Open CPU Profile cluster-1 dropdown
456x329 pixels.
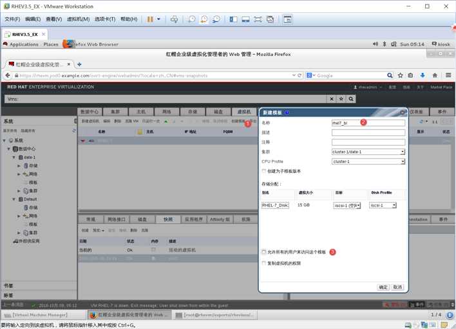tap(368, 161)
